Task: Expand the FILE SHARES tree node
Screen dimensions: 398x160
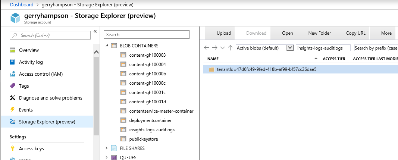Action: click(107, 148)
